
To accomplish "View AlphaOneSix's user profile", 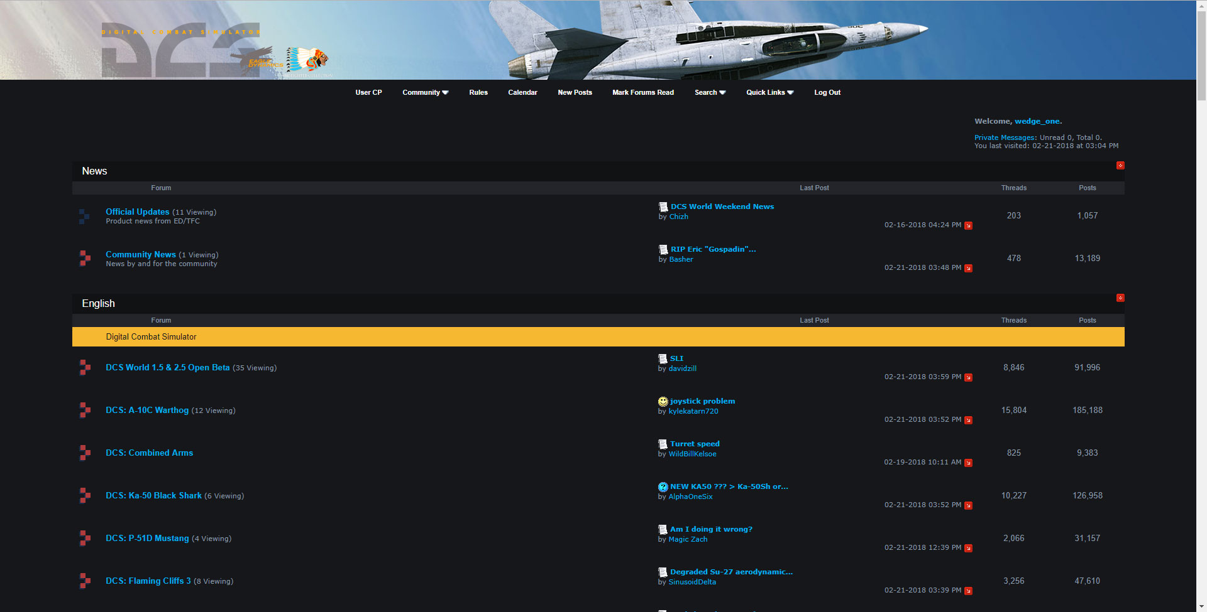I will [691, 497].
